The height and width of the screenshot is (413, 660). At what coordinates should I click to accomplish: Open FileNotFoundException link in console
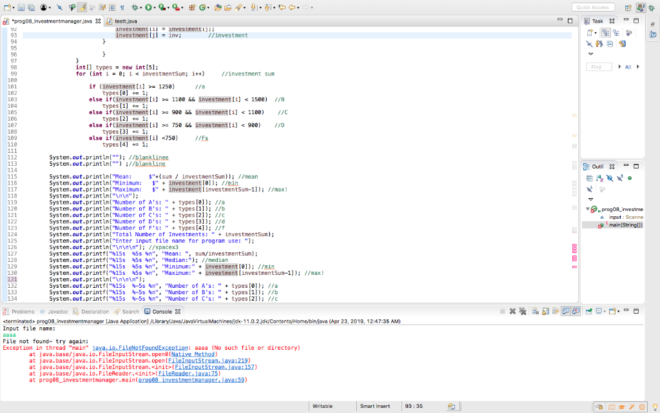click(140, 348)
